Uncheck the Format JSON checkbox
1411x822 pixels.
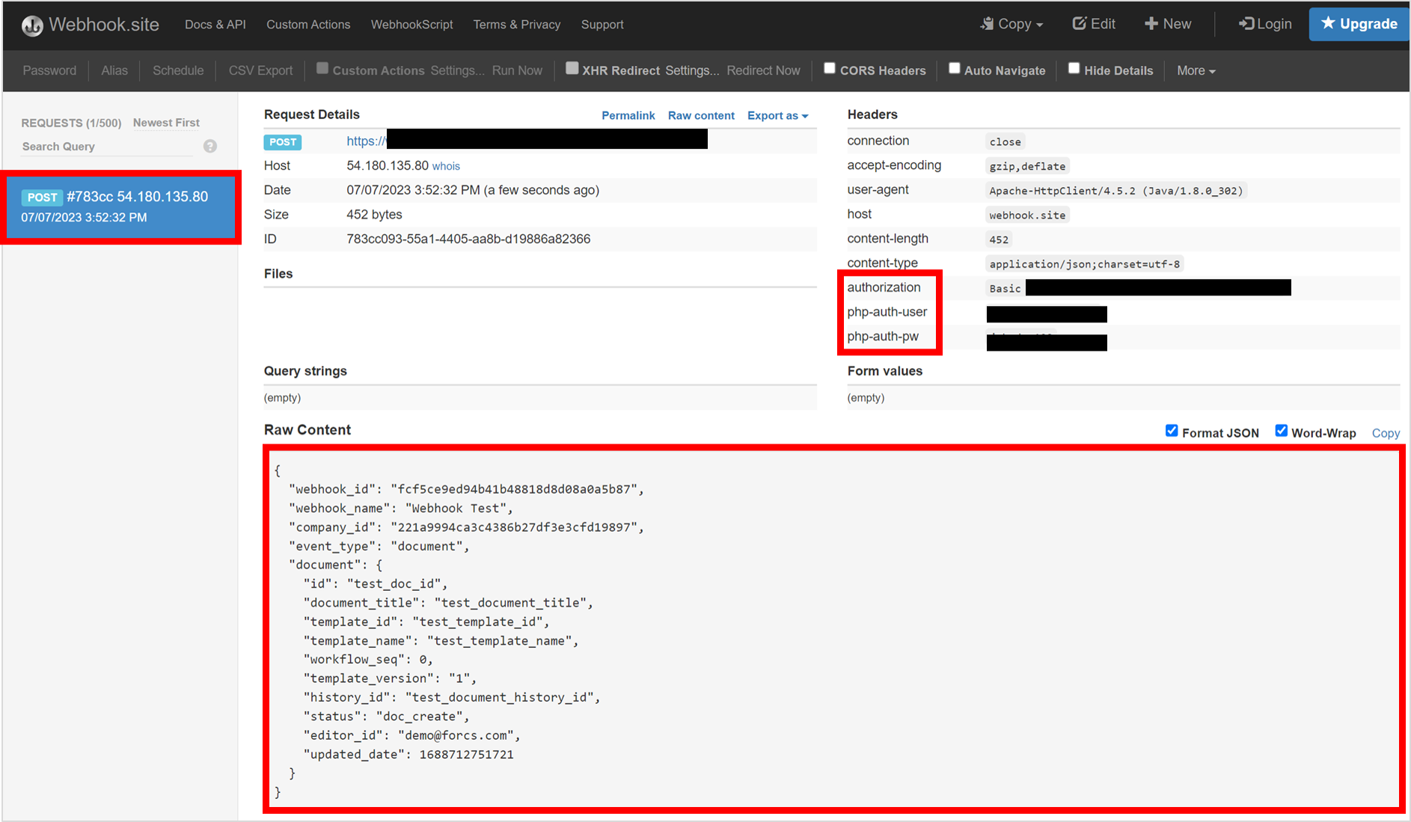pos(1172,431)
